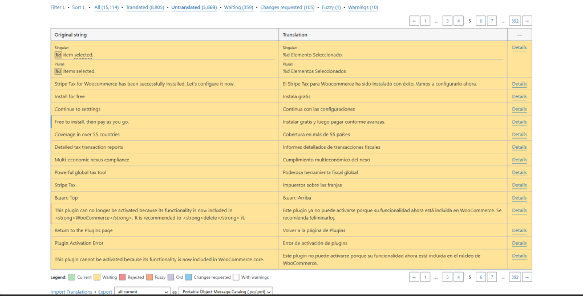
Task: Select translation 'Cobertura en más de 55 países'
Action: point(316,135)
